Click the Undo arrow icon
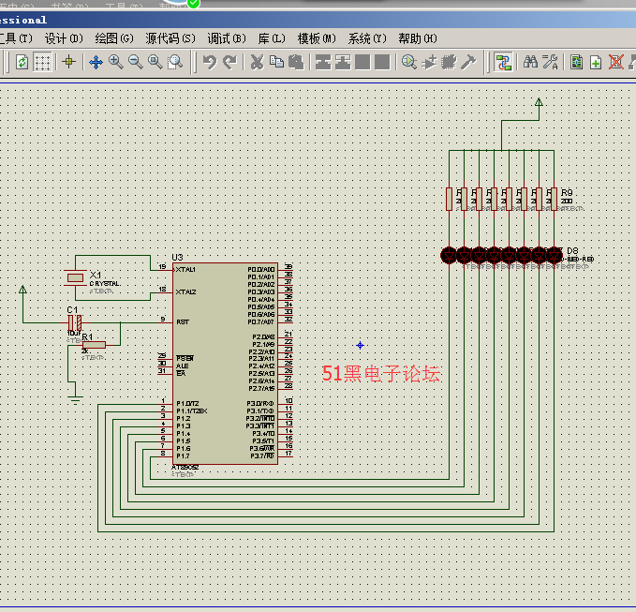 (x=210, y=62)
